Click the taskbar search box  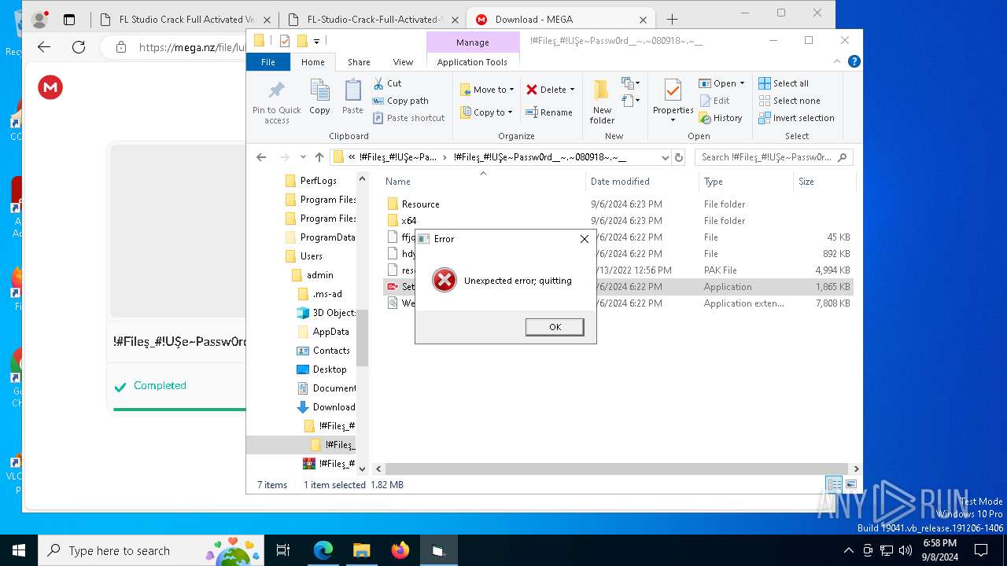[x=153, y=550]
